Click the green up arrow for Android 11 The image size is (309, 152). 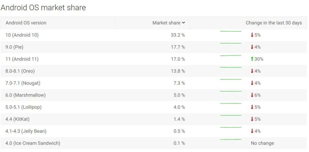point(252,59)
